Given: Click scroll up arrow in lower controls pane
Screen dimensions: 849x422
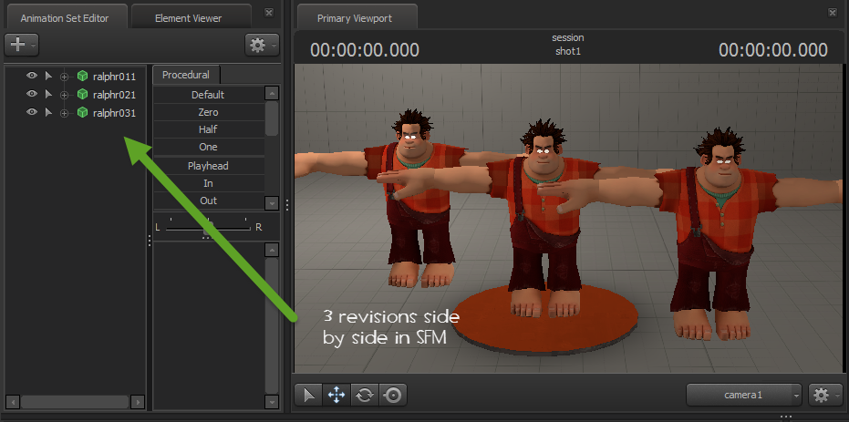Looking at the screenshot, I should tap(272, 251).
